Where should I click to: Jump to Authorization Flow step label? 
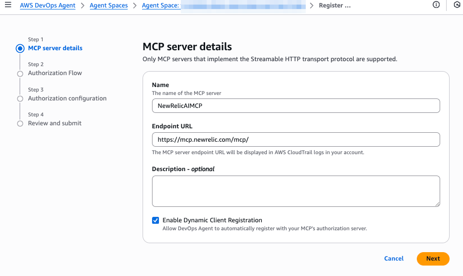point(55,73)
